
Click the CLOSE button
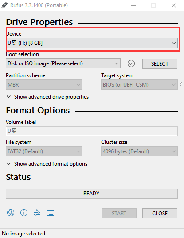pos(160,213)
